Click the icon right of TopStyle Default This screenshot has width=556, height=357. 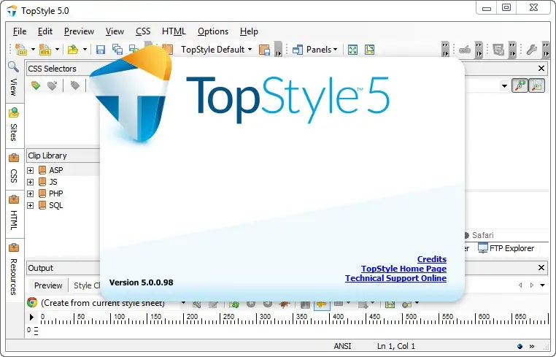(265, 50)
